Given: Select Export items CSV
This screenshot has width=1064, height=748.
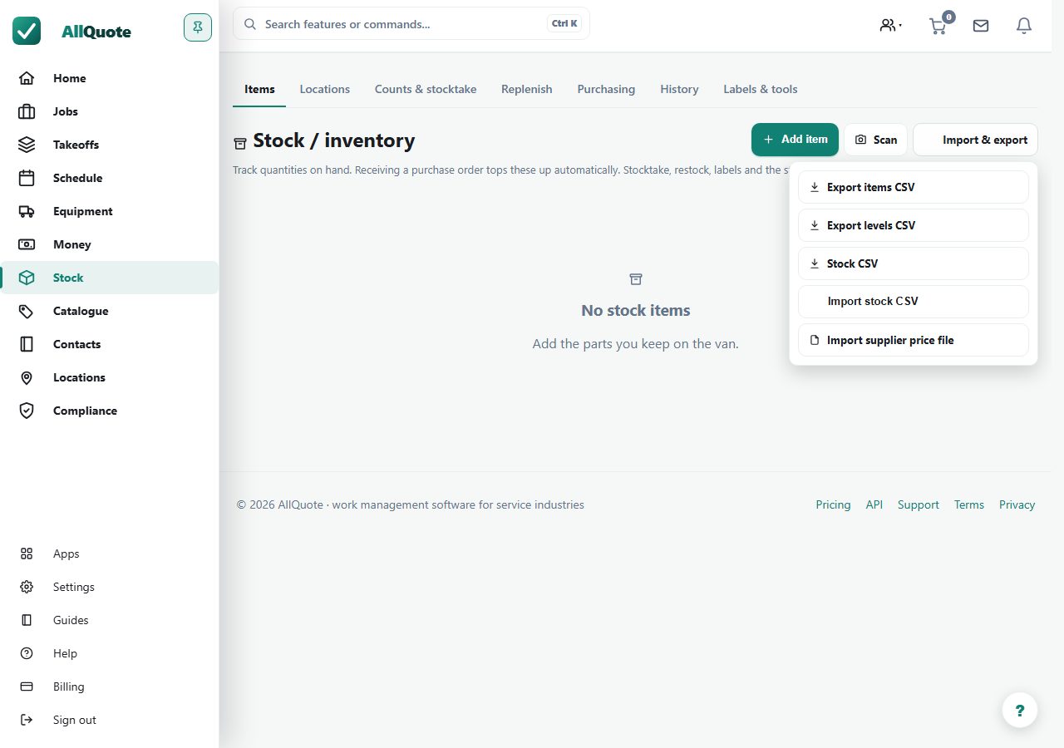Looking at the screenshot, I should click(x=914, y=187).
